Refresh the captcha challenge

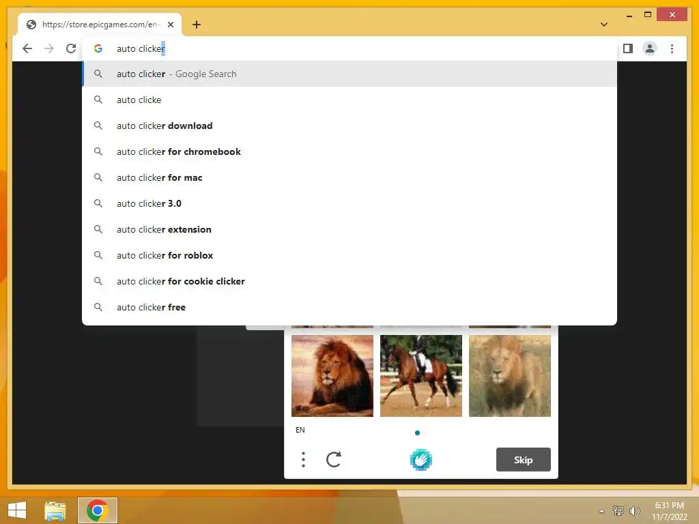(333, 459)
